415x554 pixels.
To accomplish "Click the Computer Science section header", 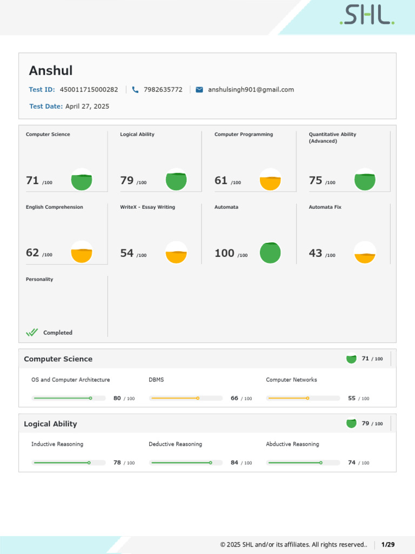I will click(x=58, y=359).
